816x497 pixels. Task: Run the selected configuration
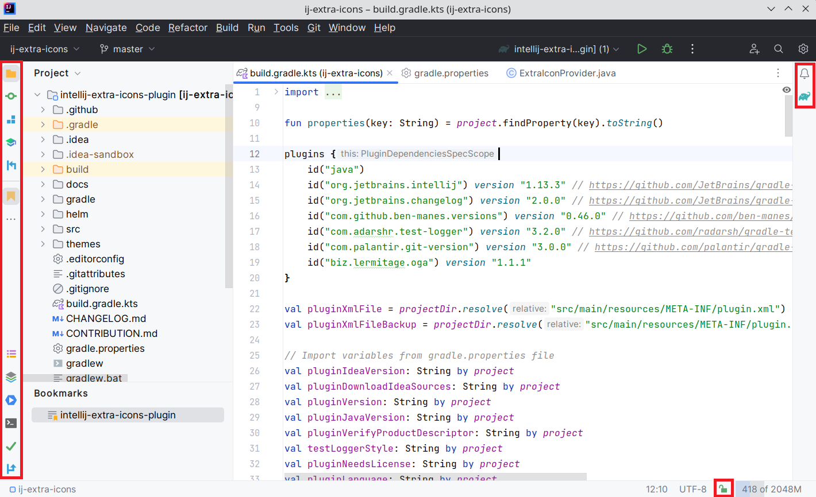(642, 49)
